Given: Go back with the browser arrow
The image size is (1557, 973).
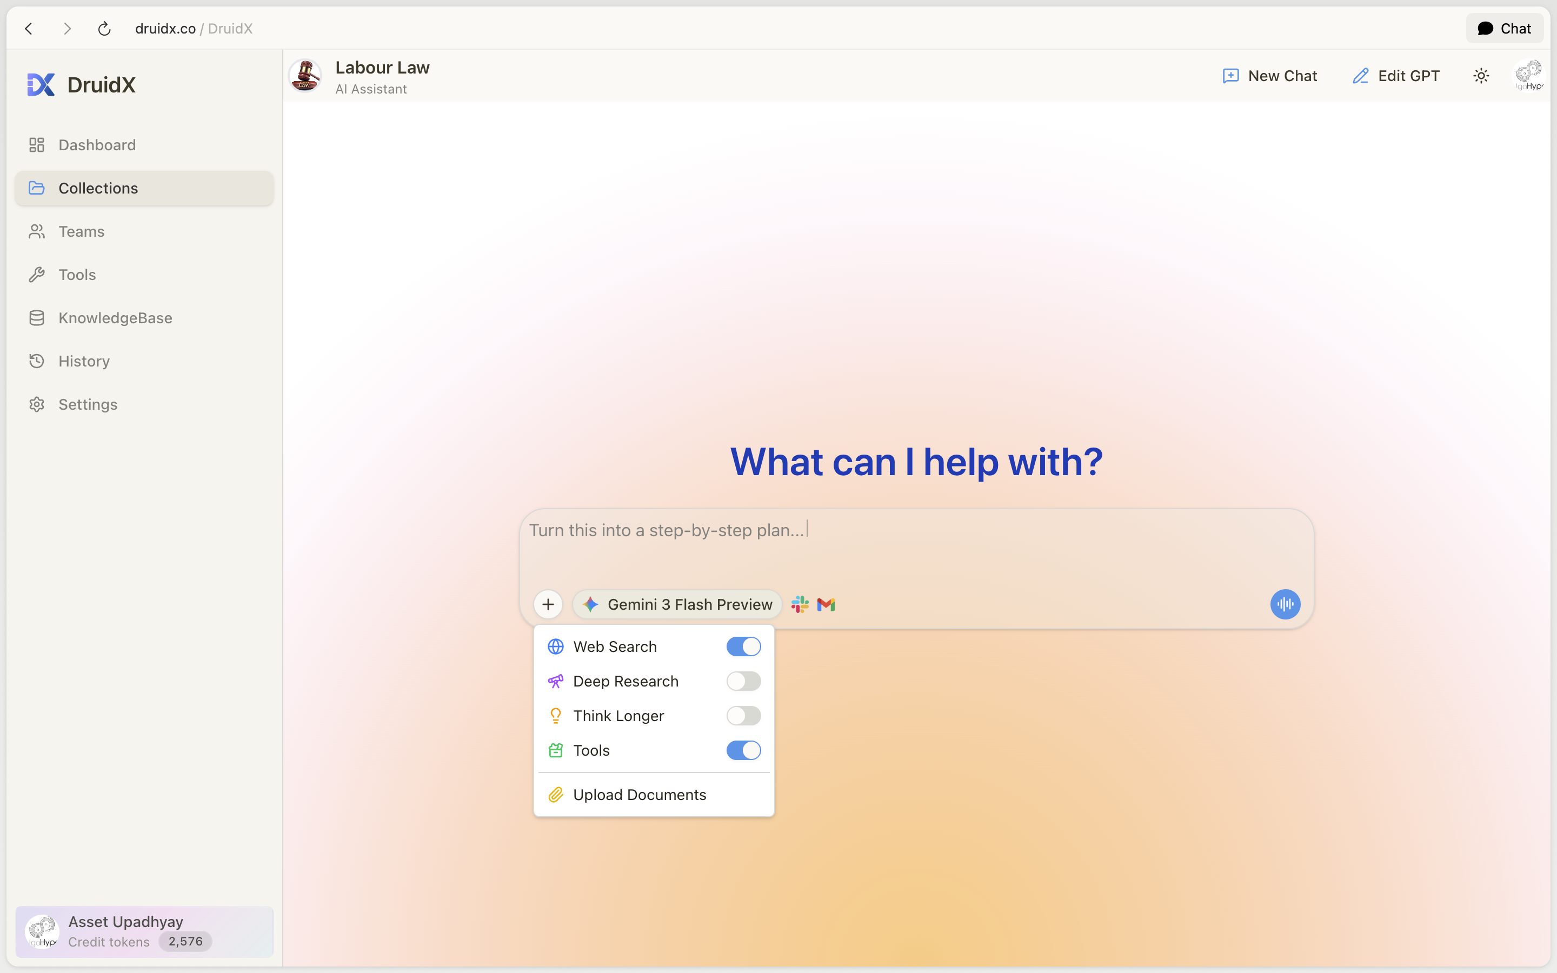Looking at the screenshot, I should coord(29,28).
